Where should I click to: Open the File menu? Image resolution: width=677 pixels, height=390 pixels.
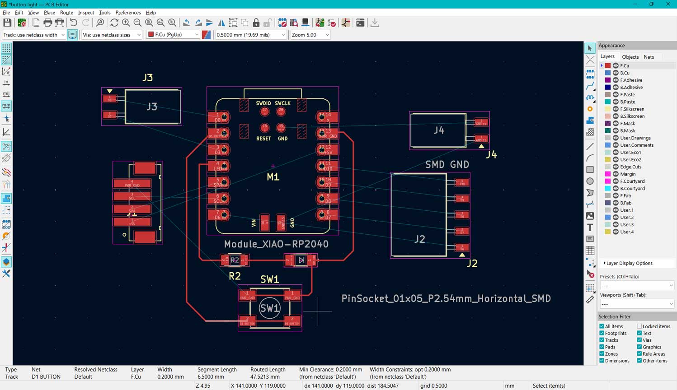[x=6, y=13]
